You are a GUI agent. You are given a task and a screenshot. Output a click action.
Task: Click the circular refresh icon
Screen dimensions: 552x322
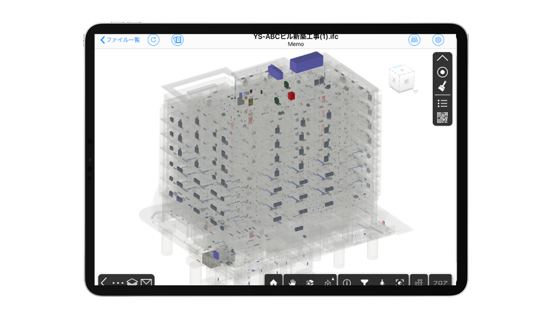pyautogui.click(x=154, y=40)
